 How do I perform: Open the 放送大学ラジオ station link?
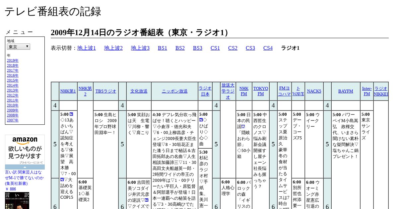(x=228, y=91)
